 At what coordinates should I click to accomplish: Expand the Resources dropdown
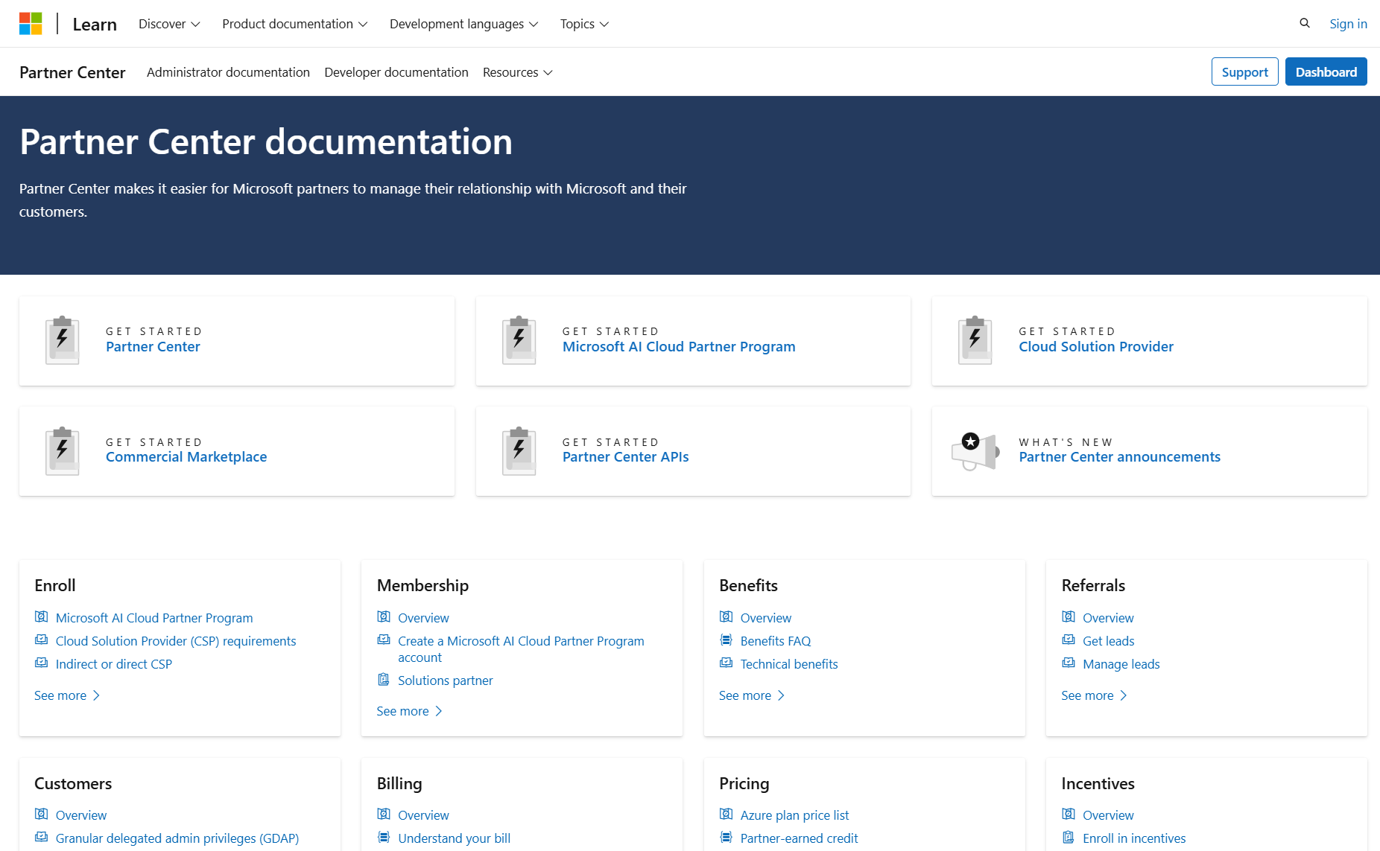[517, 72]
